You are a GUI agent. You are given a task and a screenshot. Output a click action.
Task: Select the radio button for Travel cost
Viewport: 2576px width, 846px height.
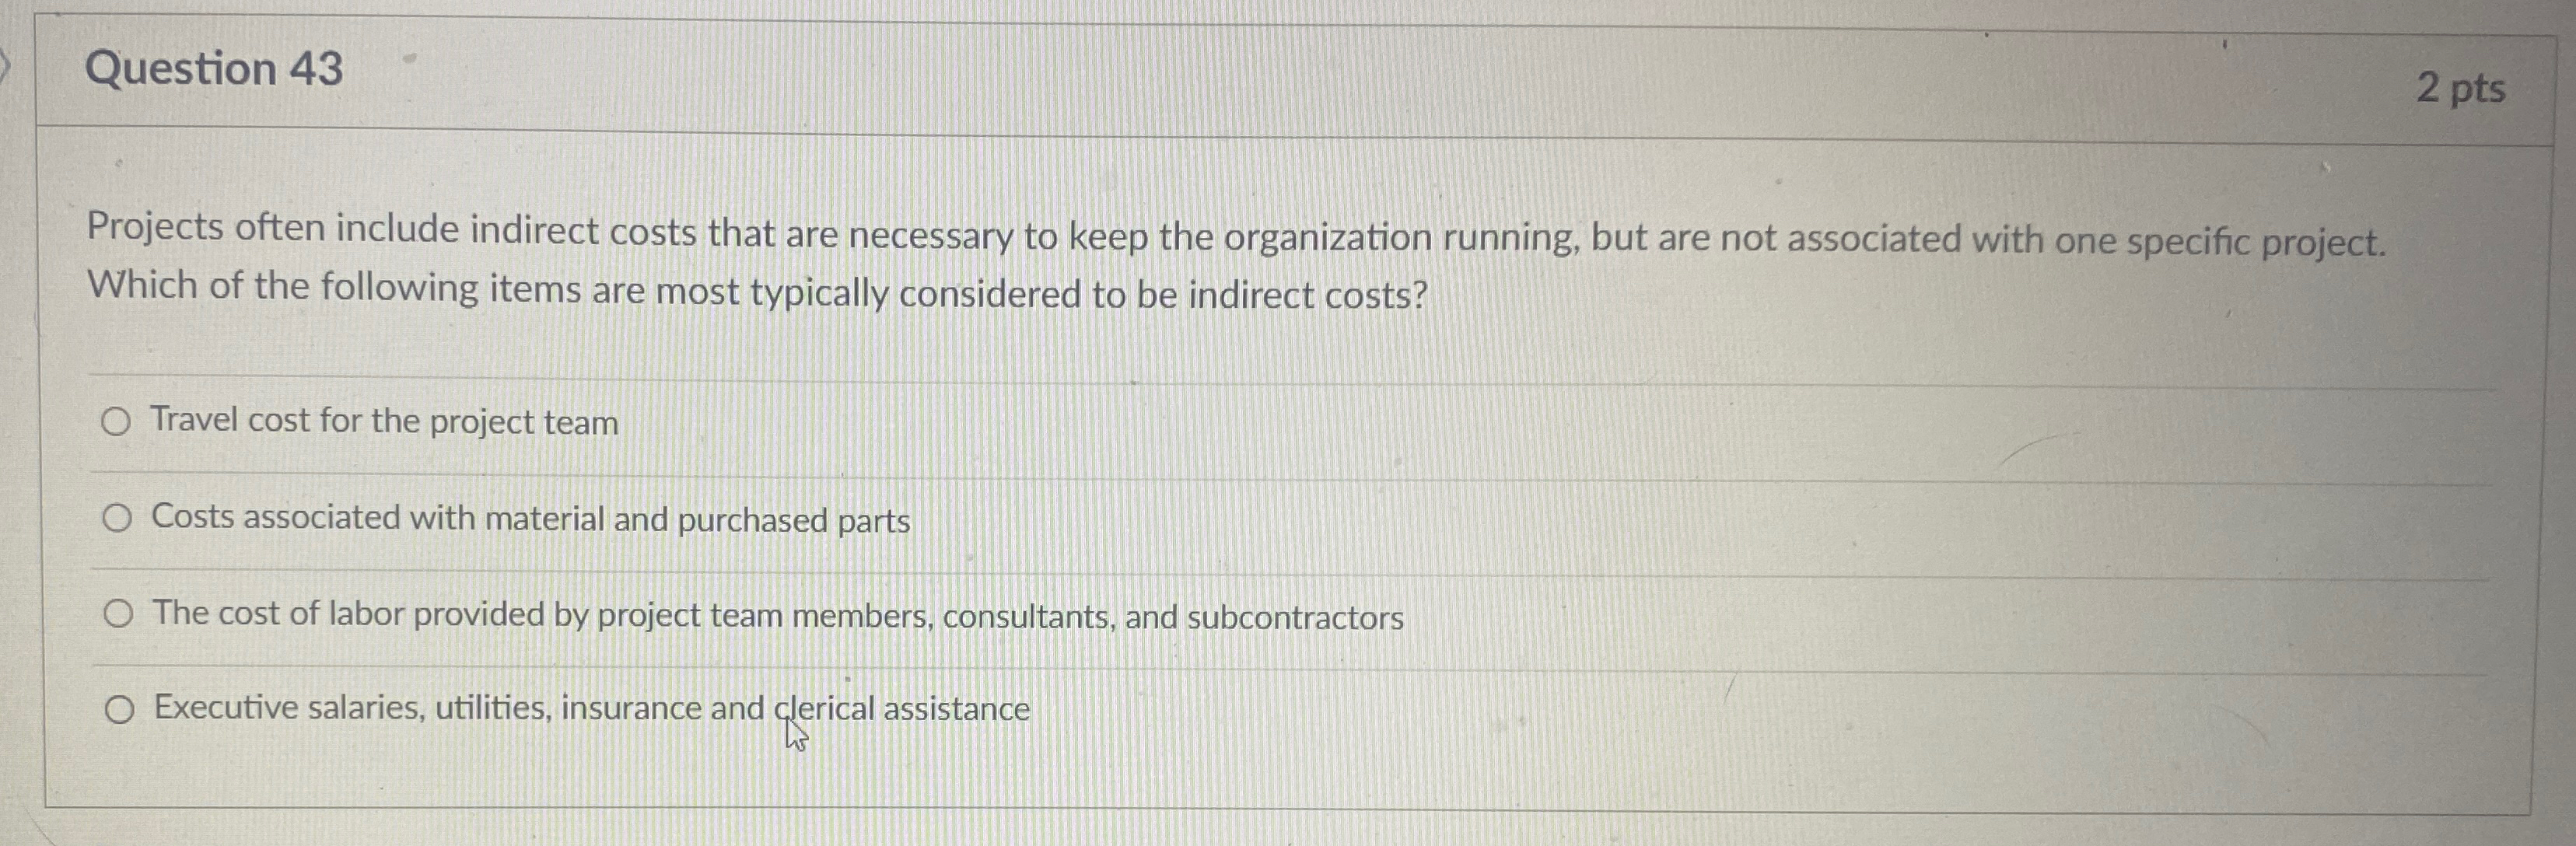pos(120,421)
